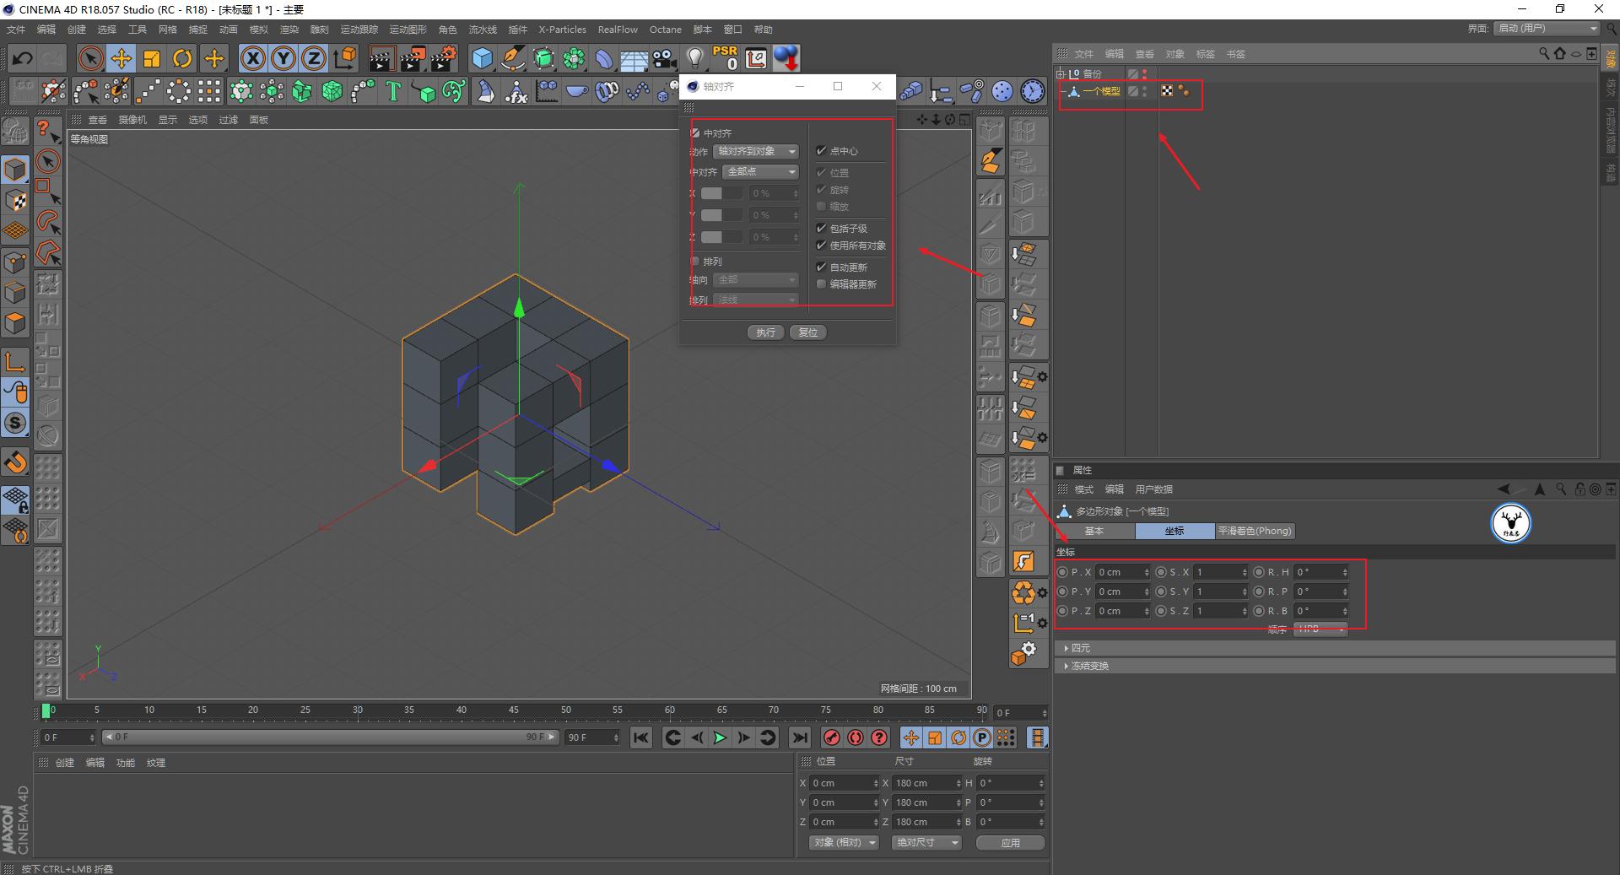The width and height of the screenshot is (1620, 875).
Task: Click the PSR reset icon
Action: (x=725, y=58)
